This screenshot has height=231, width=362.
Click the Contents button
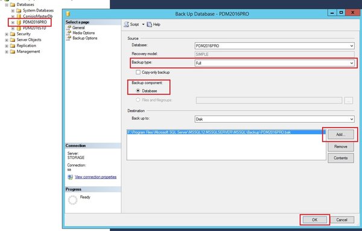coord(340,158)
